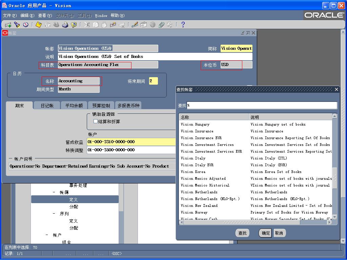Collapse the 序列 node in the navigator

[x=54, y=214]
